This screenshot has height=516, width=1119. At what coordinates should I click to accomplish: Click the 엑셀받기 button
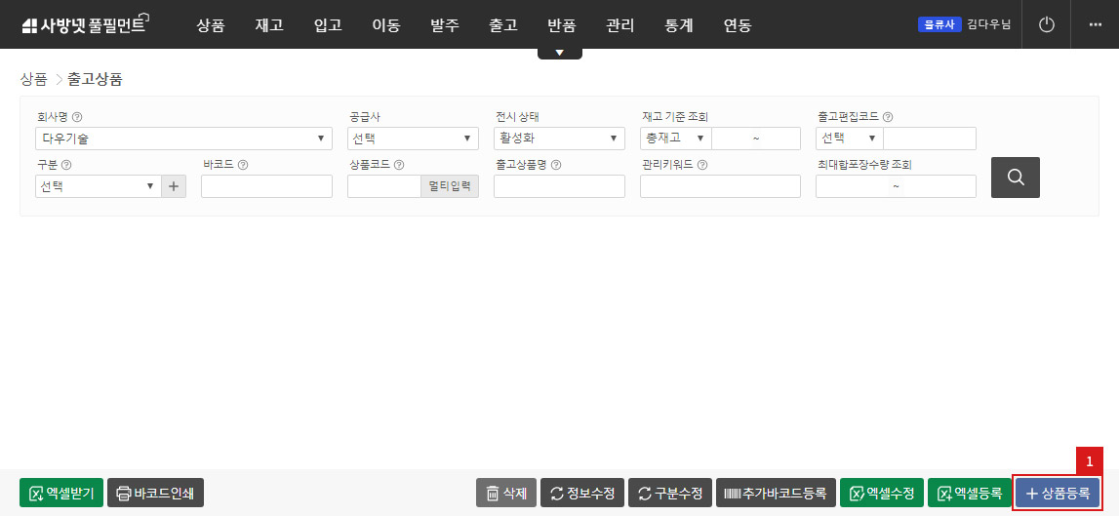[x=61, y=493]
